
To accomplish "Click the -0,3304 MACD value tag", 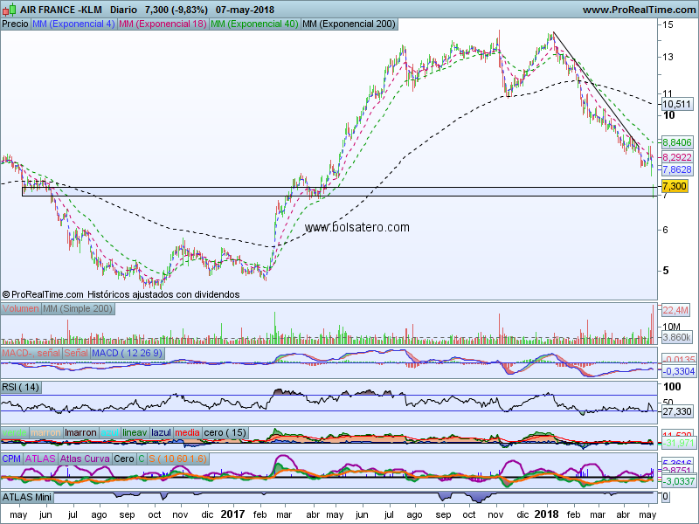I will pos(679,372).
